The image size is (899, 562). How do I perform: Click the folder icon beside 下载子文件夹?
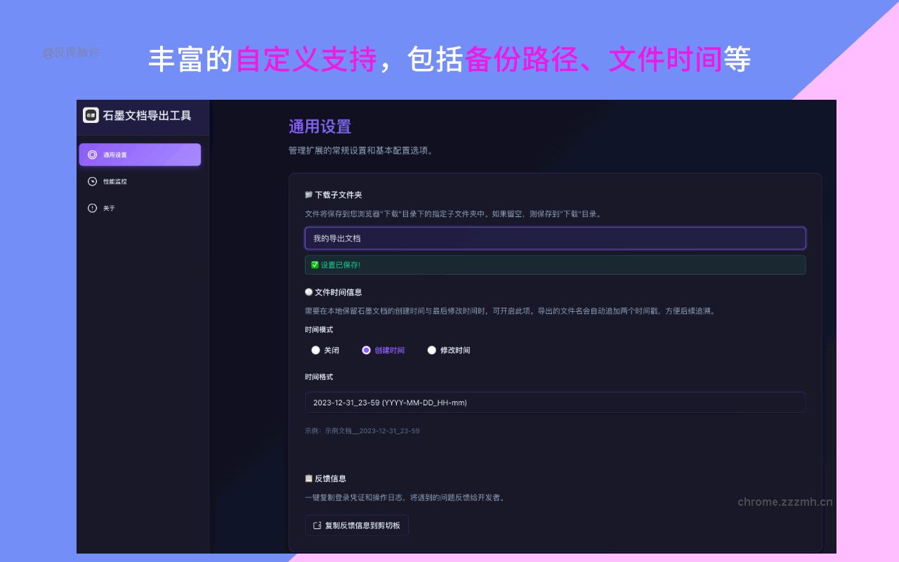click(x=308, y=195)
